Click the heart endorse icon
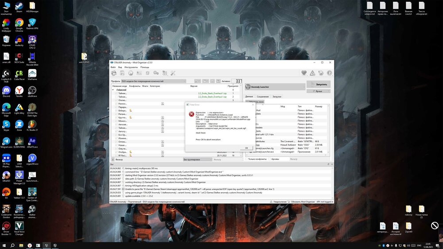The height and width of the screenshot is (249, 443). [x=304, y=73]
